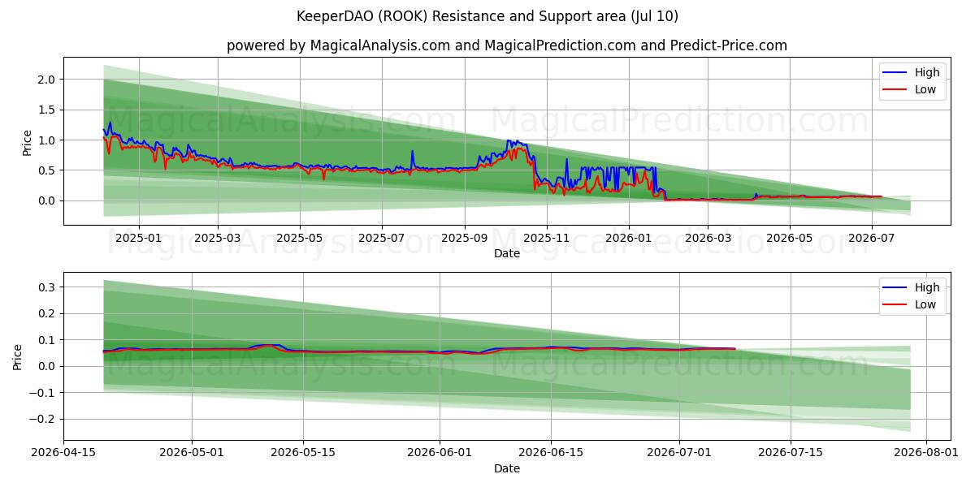Viewport: 975px width, 487px height.
Task: Click the '2025-09' tick label on top chart
Action: click(x=465, y=239)
